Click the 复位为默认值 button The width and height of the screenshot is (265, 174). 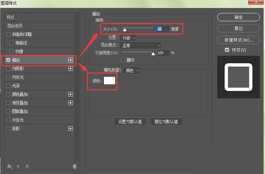(x=166, y=122)
